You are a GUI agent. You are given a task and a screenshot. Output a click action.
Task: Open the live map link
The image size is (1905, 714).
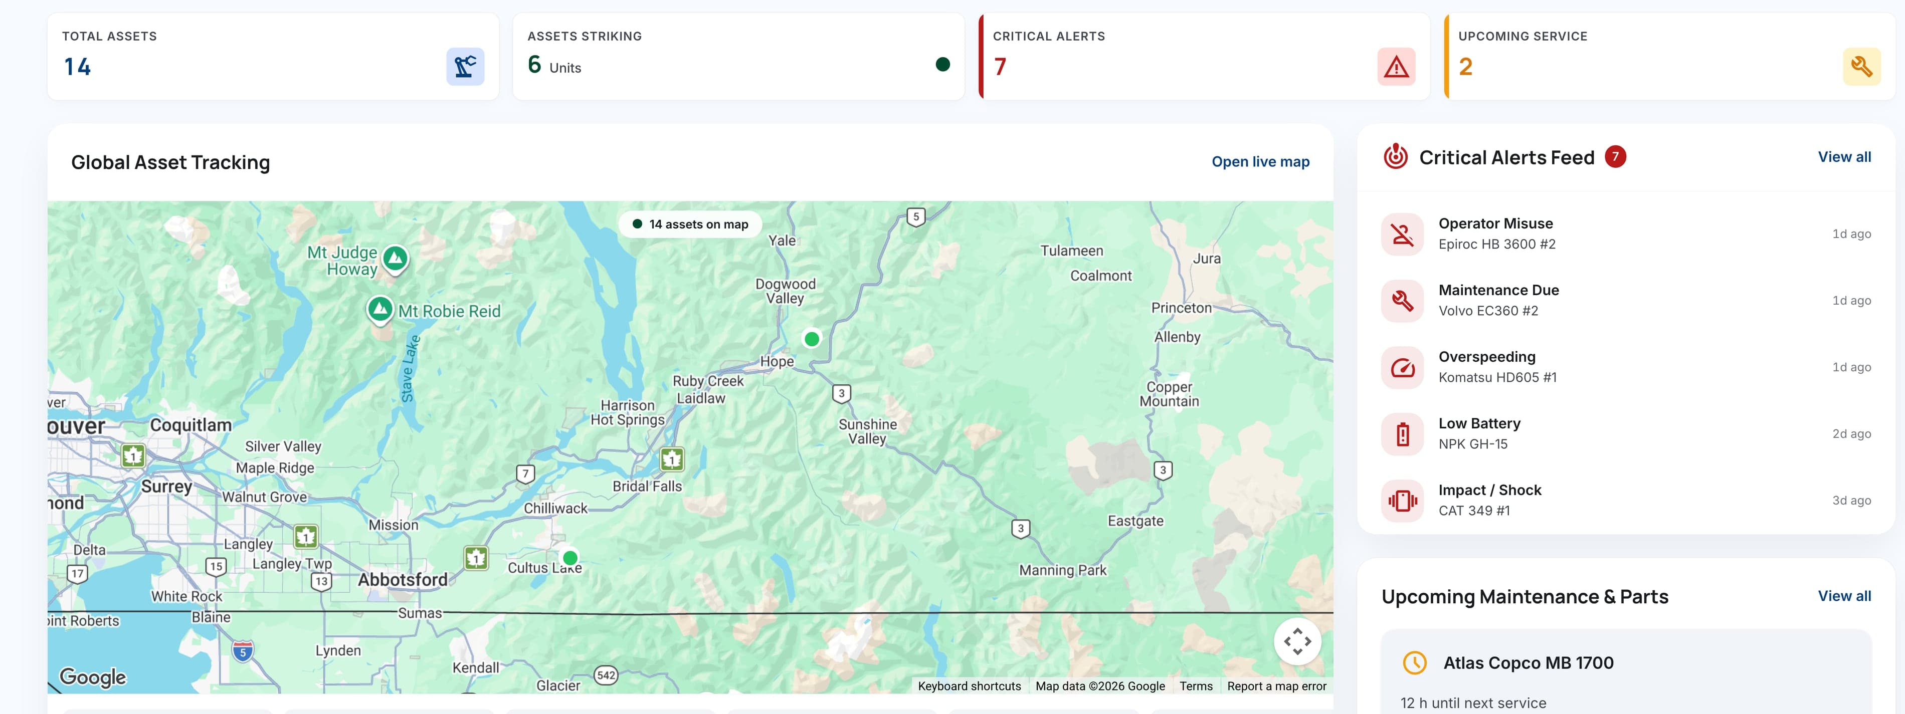point(1260,161)
